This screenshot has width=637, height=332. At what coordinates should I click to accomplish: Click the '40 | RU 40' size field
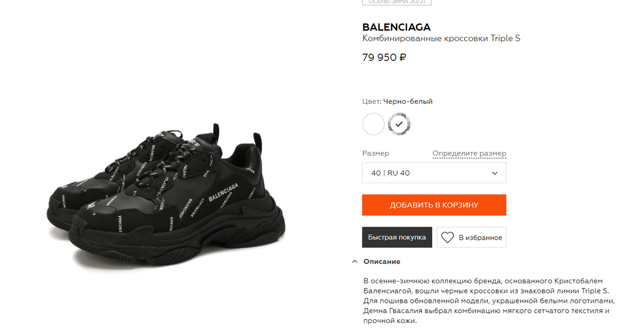pyautogui.click(x=434, y=173)
